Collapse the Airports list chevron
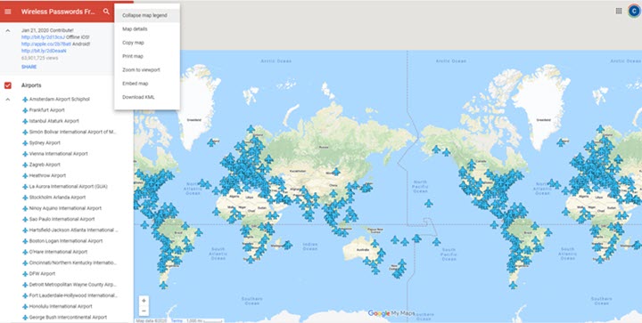Viewport: 642px width, 323px height. tap(8, 100)
